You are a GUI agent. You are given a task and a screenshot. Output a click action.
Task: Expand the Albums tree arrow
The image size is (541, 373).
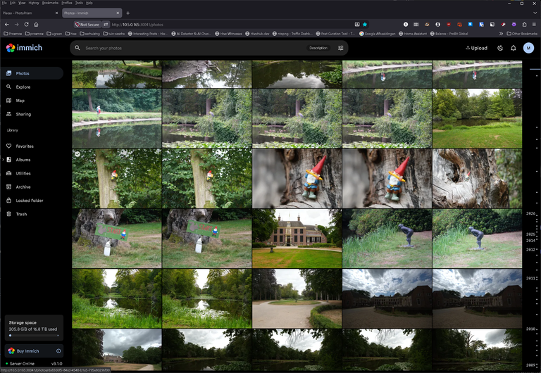tap(3, 160)
